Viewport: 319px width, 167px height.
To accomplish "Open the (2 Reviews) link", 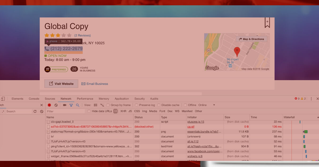I will pos(82,35).
